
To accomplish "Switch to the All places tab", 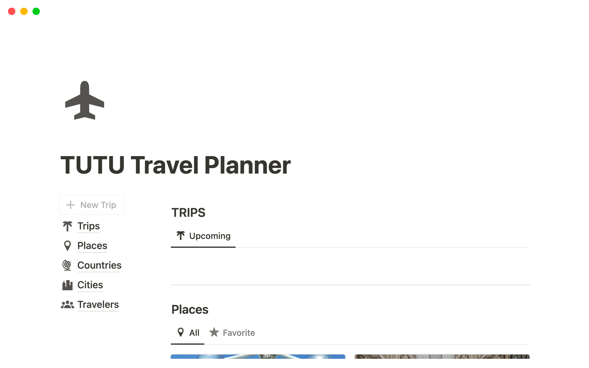I will click(x=188, y=333).
